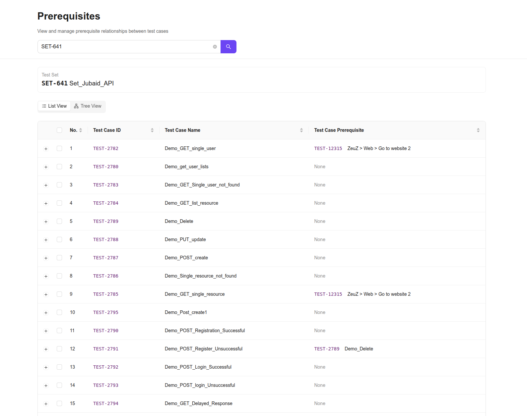This screenshot has width=527, height=416.
Task: Open prerequisite TEST-2789 Demo_Delete link
Action: pos(327,349)
